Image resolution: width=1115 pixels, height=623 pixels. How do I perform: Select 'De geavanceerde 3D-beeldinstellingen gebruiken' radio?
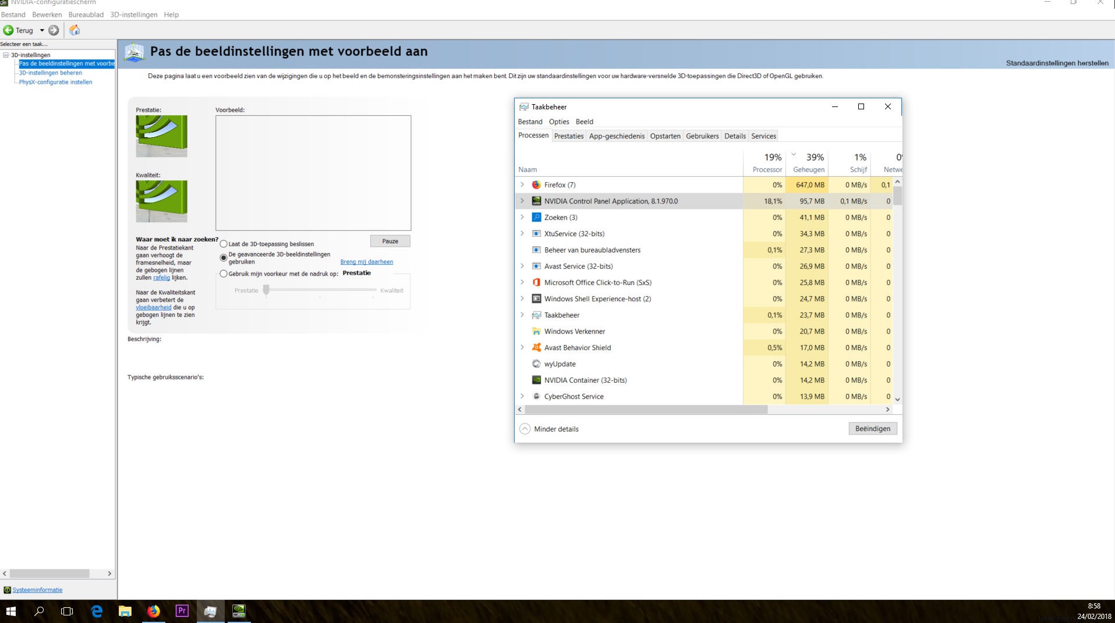[224, 258]
